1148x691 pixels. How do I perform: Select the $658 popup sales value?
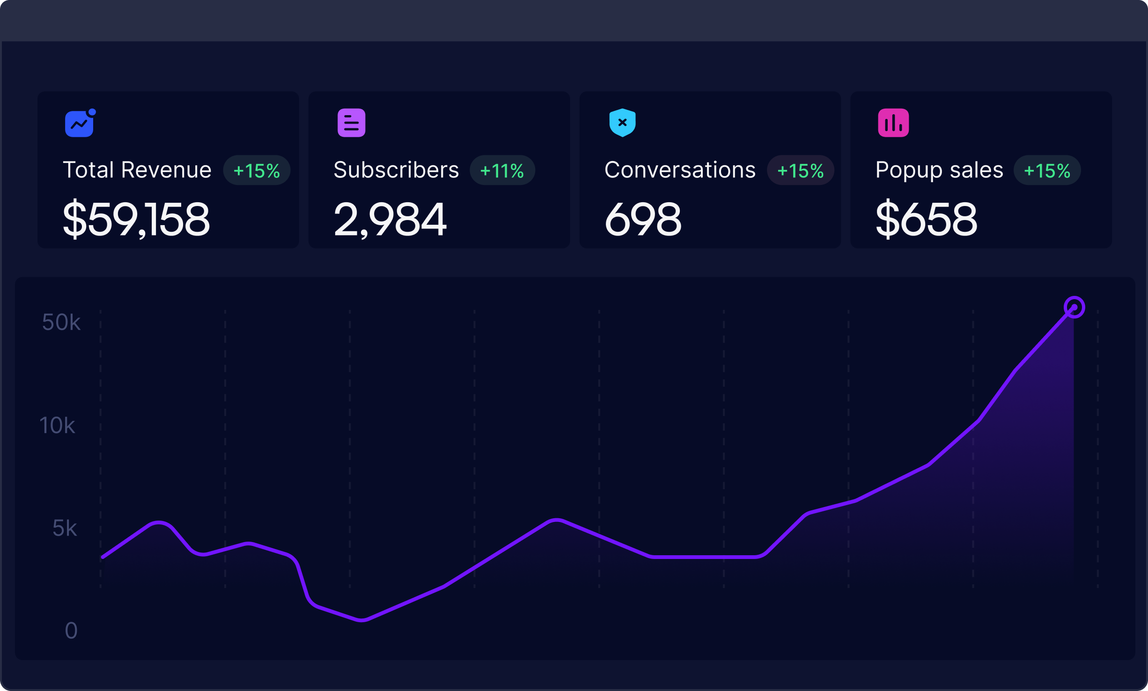[x=927, y=219]
